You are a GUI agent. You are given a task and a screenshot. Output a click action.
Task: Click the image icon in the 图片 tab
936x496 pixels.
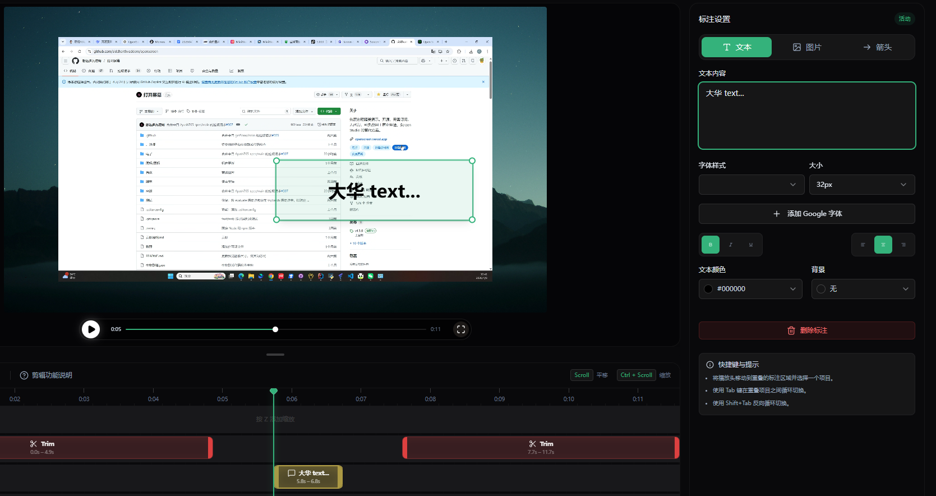797,47
